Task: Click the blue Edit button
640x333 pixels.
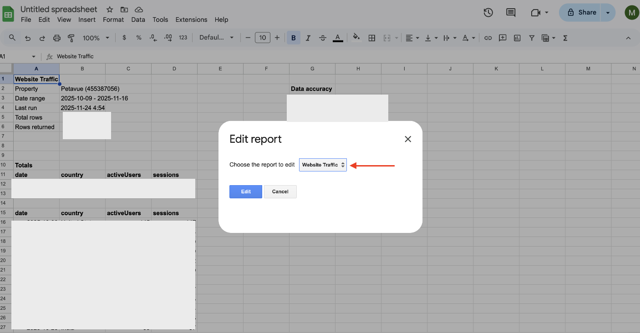Action: (x=246, y=192)
